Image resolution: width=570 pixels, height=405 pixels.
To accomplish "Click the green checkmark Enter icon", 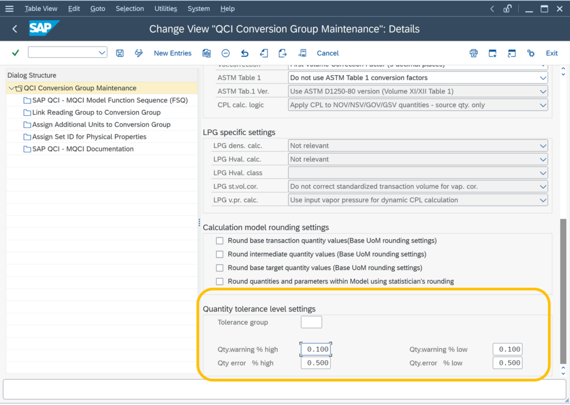I will click(15, 53).
